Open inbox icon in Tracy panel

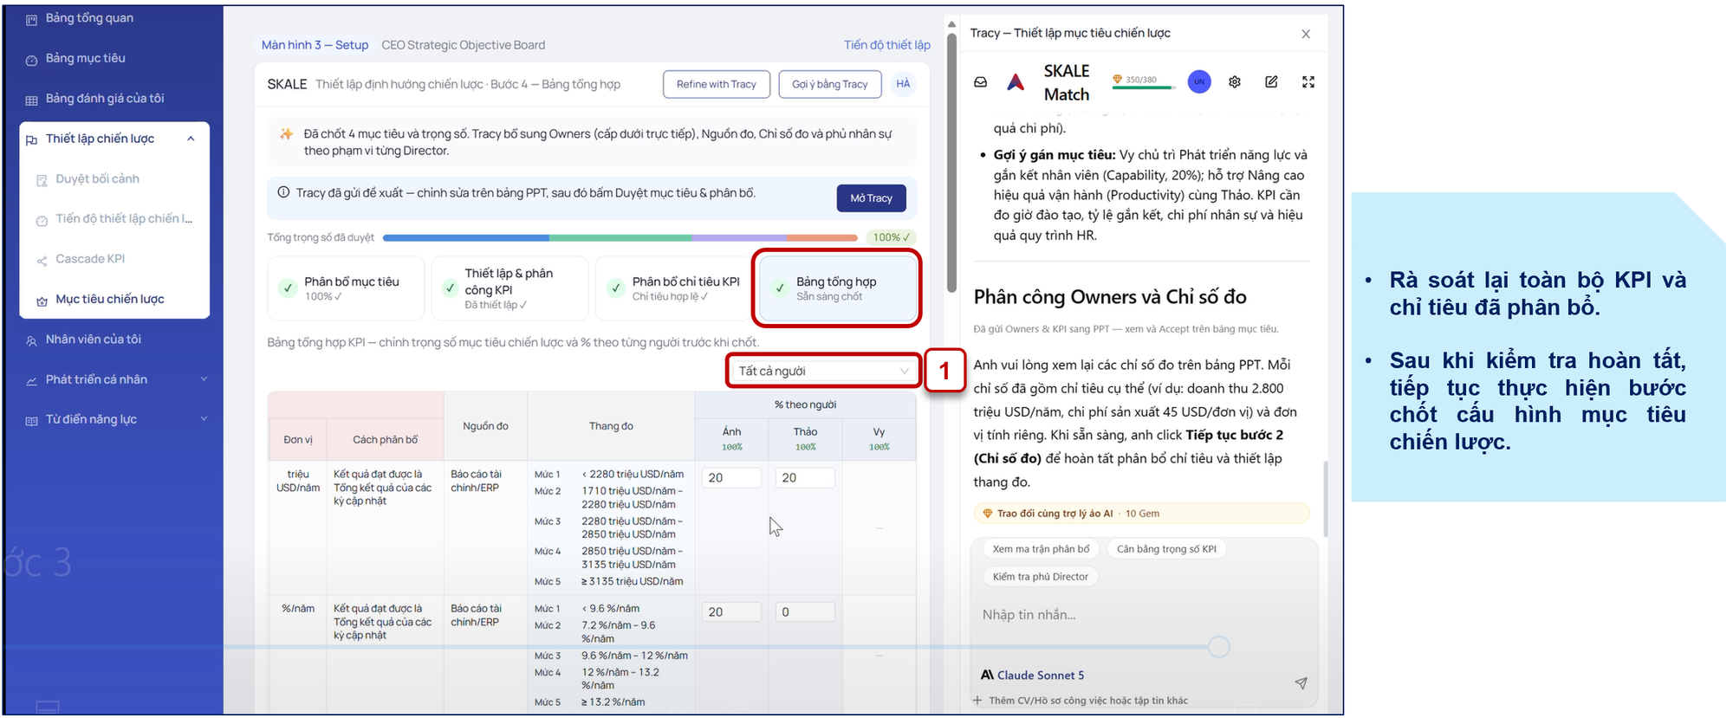(x=981, y=82)
